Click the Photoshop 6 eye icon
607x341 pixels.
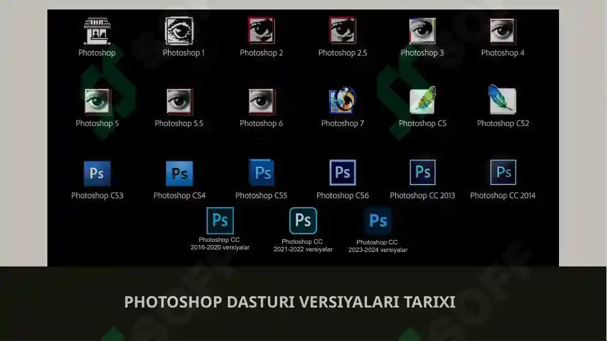[261, 102]
